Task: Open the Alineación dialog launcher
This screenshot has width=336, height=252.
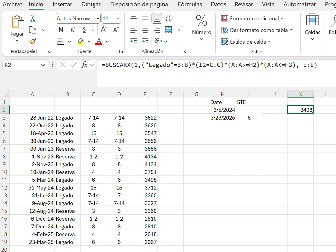Action: pyautogui.click(x=184, y=51)
